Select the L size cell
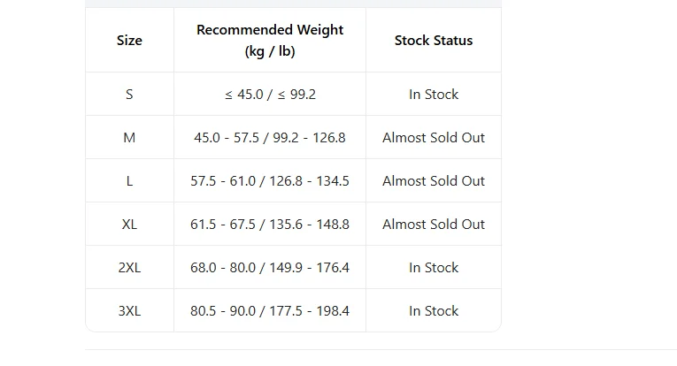 (x=129, y=180)
